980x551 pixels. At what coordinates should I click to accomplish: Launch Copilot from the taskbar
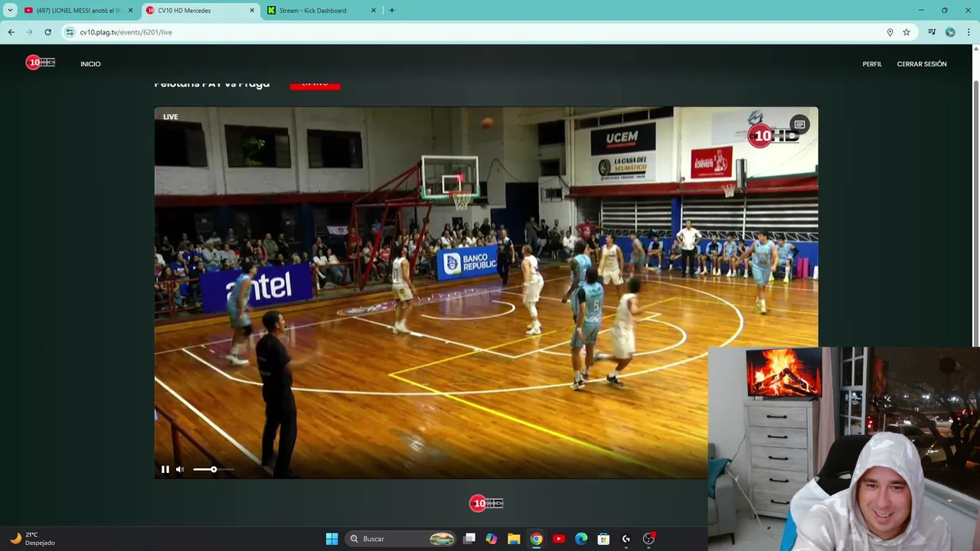tap(492, 539)
